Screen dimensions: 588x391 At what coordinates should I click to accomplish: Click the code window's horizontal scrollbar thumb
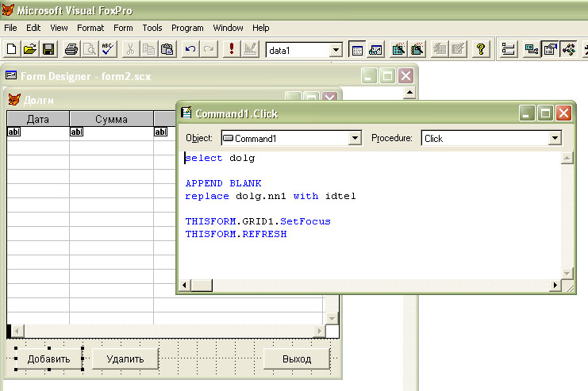click(202, 285)
